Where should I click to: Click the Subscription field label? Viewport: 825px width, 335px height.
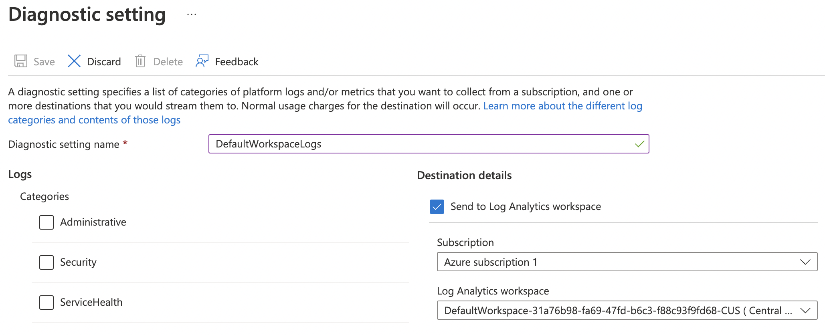(x=465, y=242)
